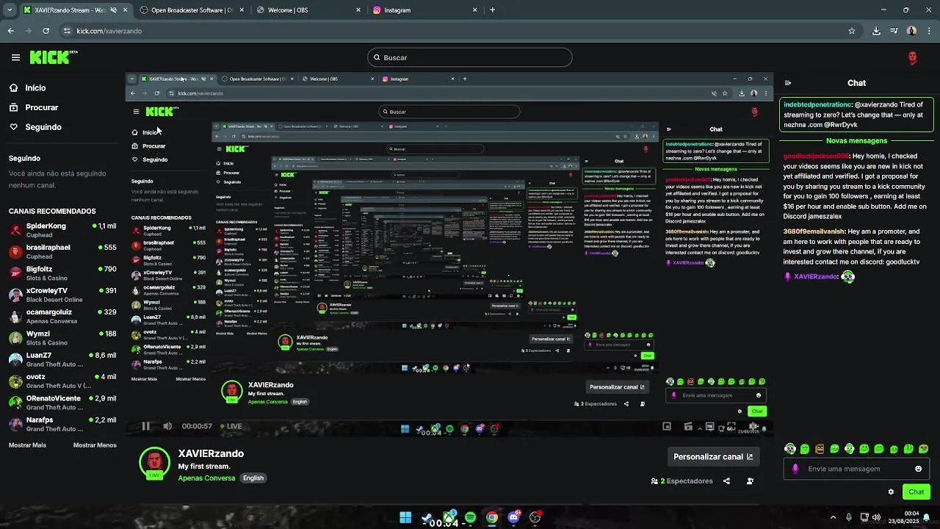Open Spotify from the taskbar

click(x=470, y=517)
